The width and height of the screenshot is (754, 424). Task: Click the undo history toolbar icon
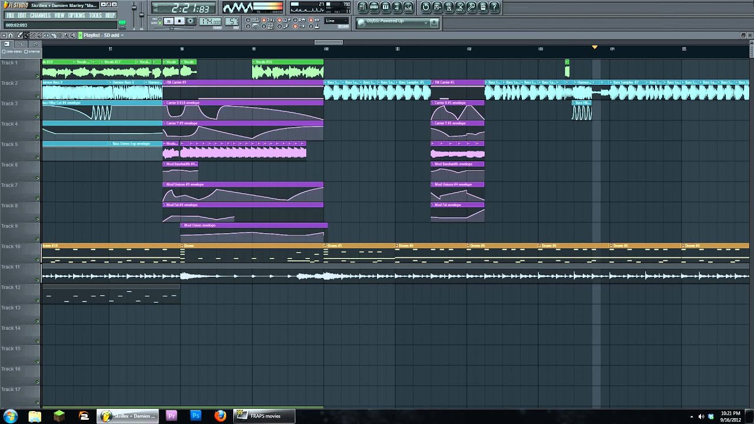pyautogui.click(x=426, y=7)
